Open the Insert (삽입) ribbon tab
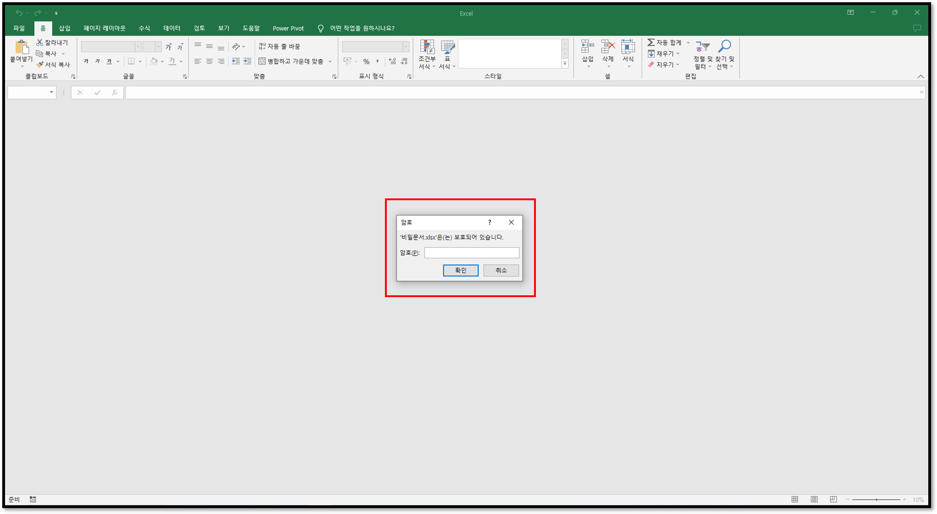Viewport: 937px width, 514px height. (65, 28)
